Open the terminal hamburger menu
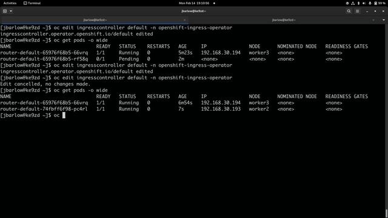Image resolution: width=388 pixels, height=218 pixels. (x=357, y=11)
